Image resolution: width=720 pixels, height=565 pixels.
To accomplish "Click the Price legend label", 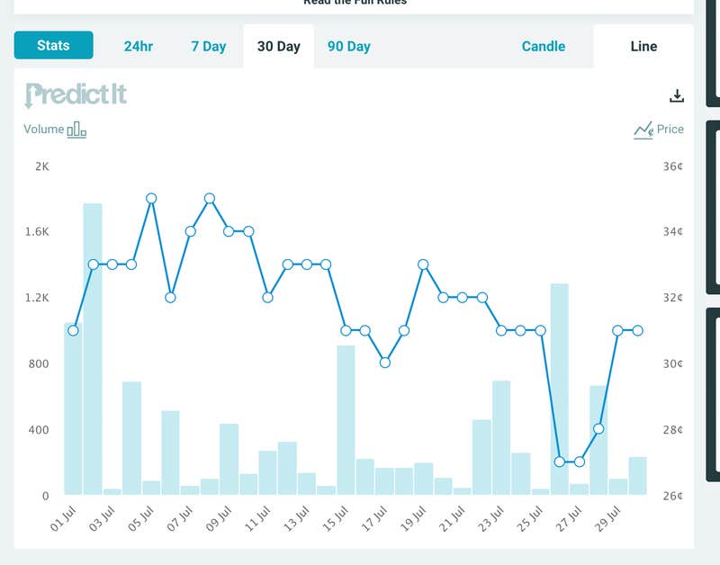I will pos(670,130).
